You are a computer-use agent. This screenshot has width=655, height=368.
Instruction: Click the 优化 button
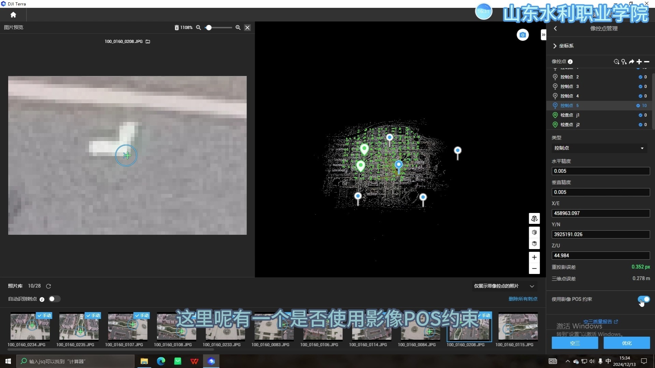point(626,343)
